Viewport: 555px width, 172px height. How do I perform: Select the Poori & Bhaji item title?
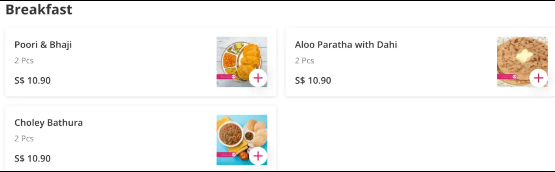[43, 45]
